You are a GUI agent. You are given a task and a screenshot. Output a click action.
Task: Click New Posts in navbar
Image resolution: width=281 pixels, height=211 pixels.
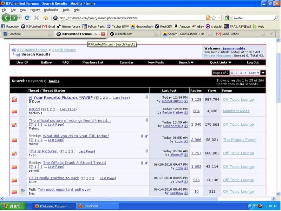click(156, 62)
